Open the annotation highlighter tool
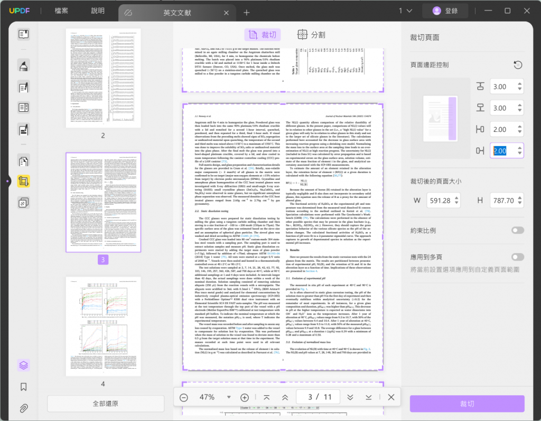This screenshot has height=421, width=541. [23, 66]
